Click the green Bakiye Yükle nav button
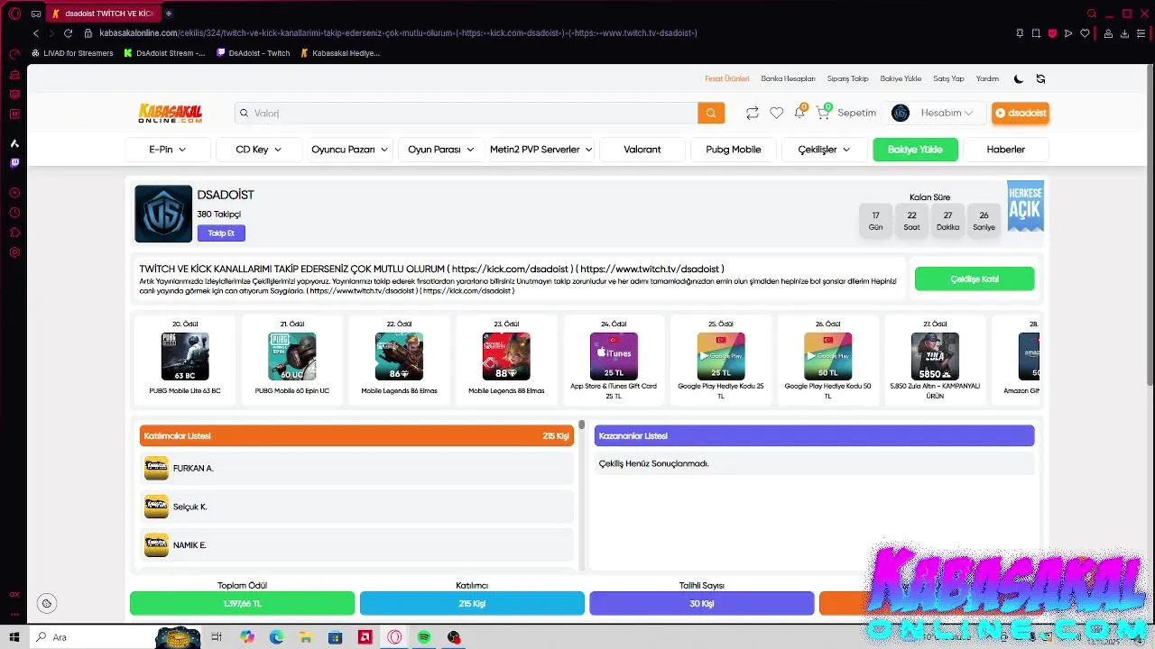Screen dimensions: 1155x649 tap(915, 150)
